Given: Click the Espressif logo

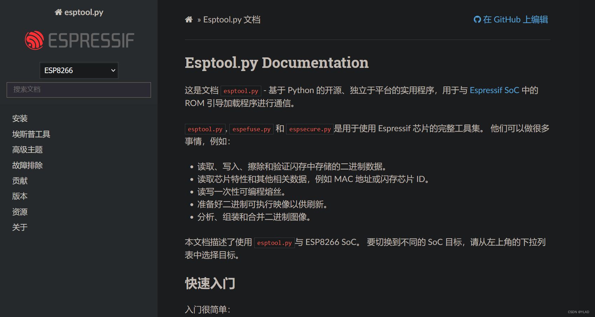Looking at the screenshot, I should coord(79,40).
